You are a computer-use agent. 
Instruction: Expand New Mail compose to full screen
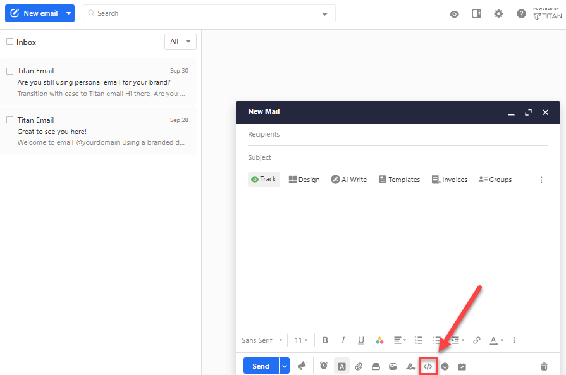529,113
